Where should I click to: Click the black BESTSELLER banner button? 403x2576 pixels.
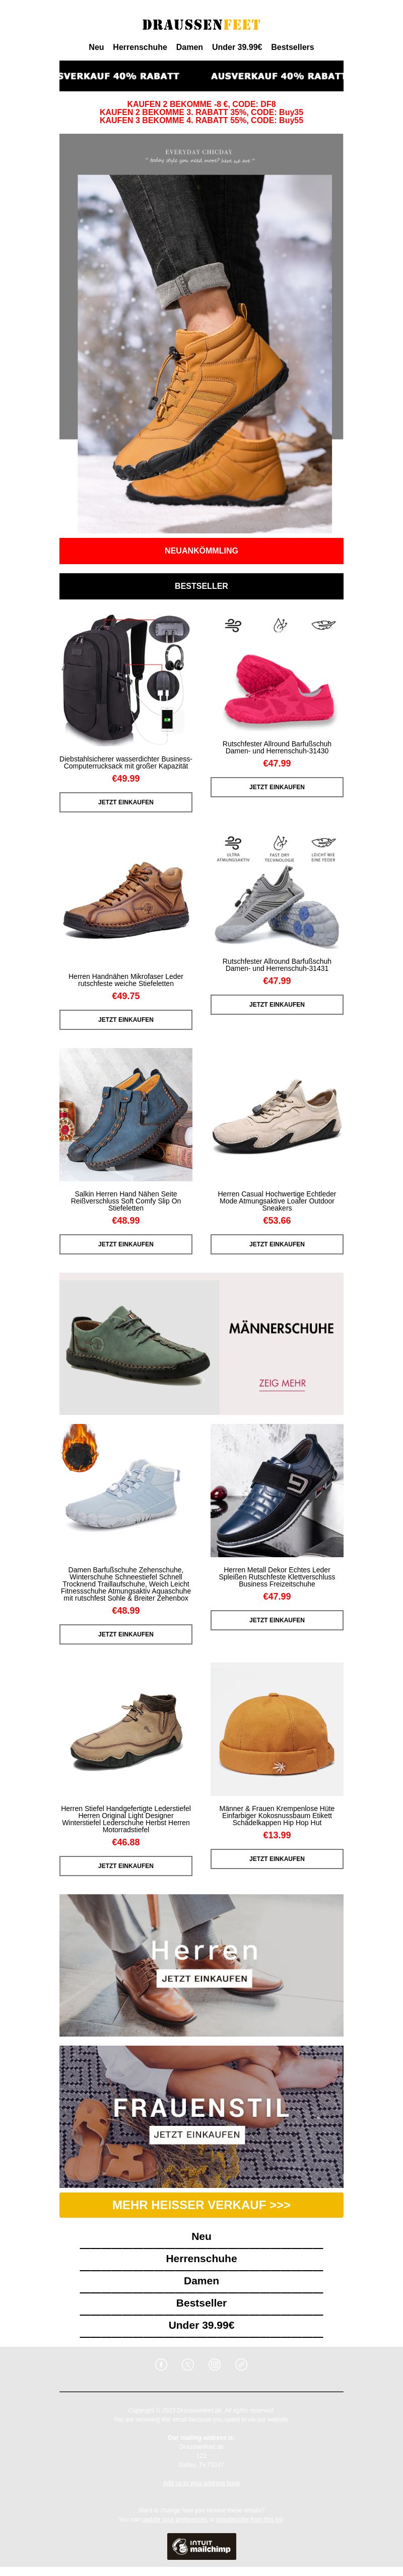pos(201,586)
